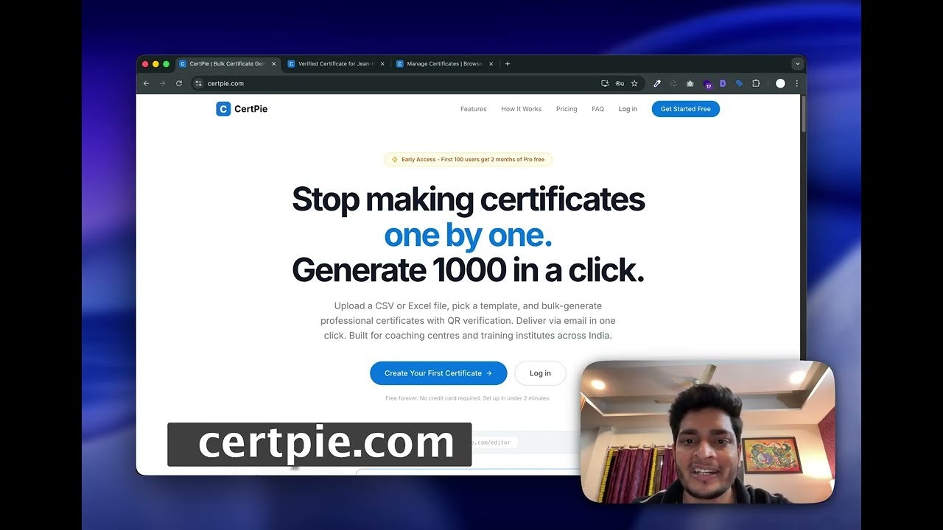Open the site information icon in address bar
This screenshot has height=530, width=943.
tap(198, 83)
